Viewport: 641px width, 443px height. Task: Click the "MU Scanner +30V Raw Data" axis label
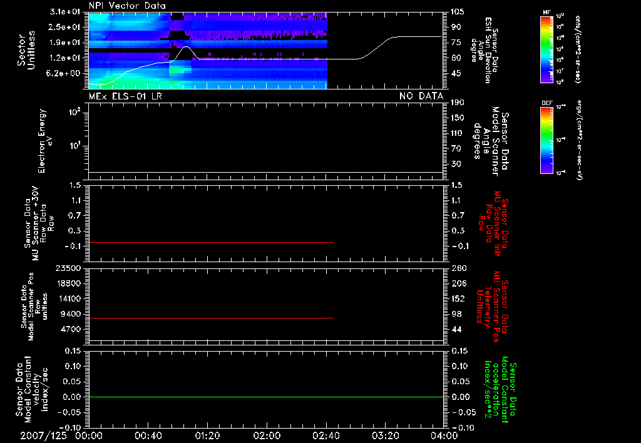(38, 223)
